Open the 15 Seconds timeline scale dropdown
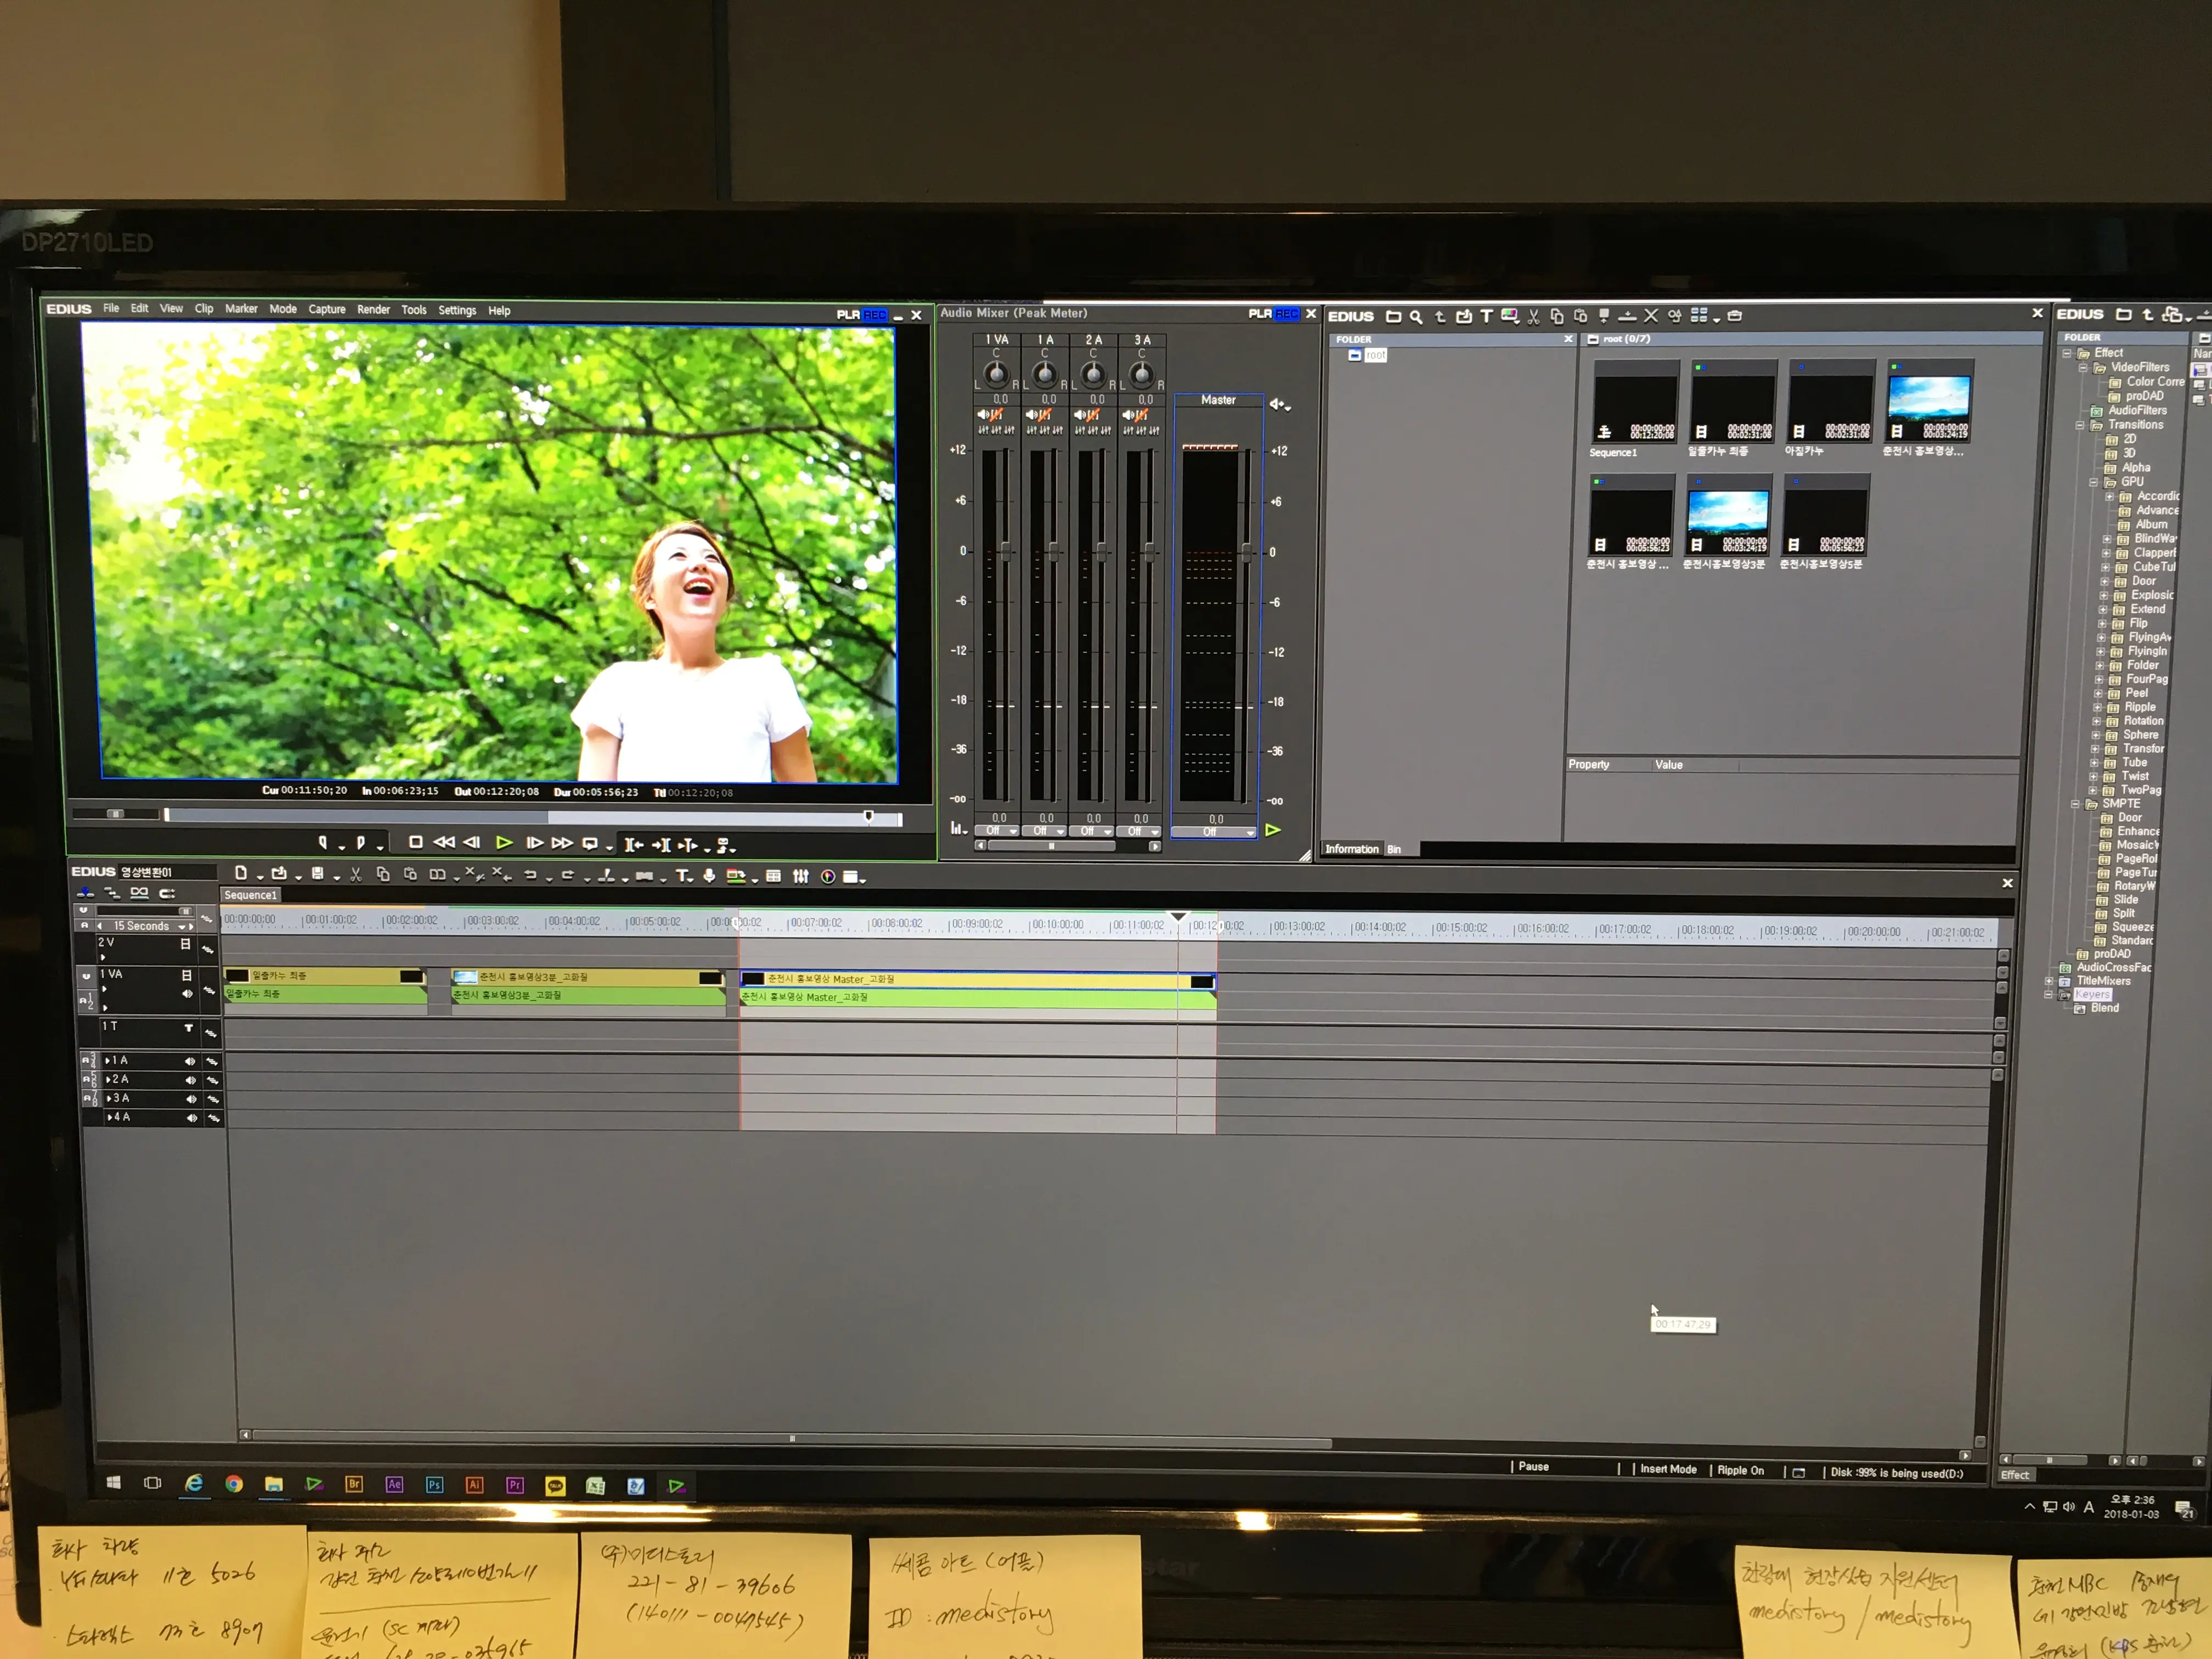Viewport: 2212px width, 1659px height. coord(181,927)
